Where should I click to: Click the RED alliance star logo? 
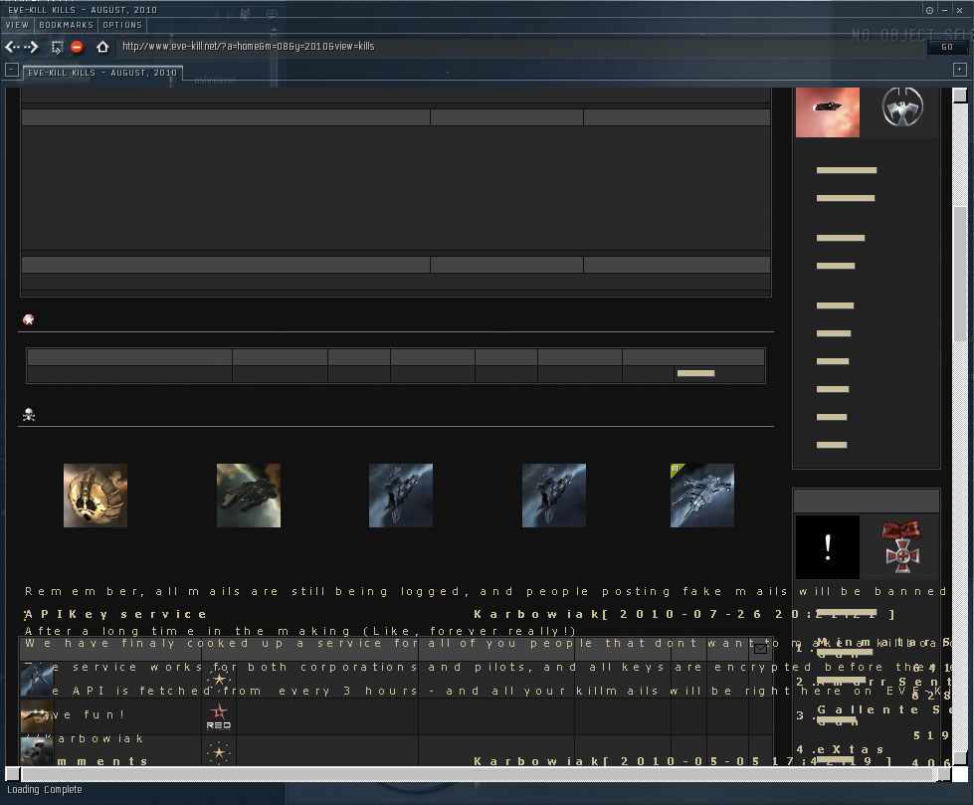[219, 716]
